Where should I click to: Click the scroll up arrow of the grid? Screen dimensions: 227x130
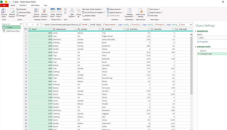pos(191,35)
